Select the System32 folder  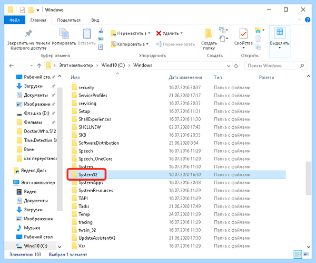(177, 175)
